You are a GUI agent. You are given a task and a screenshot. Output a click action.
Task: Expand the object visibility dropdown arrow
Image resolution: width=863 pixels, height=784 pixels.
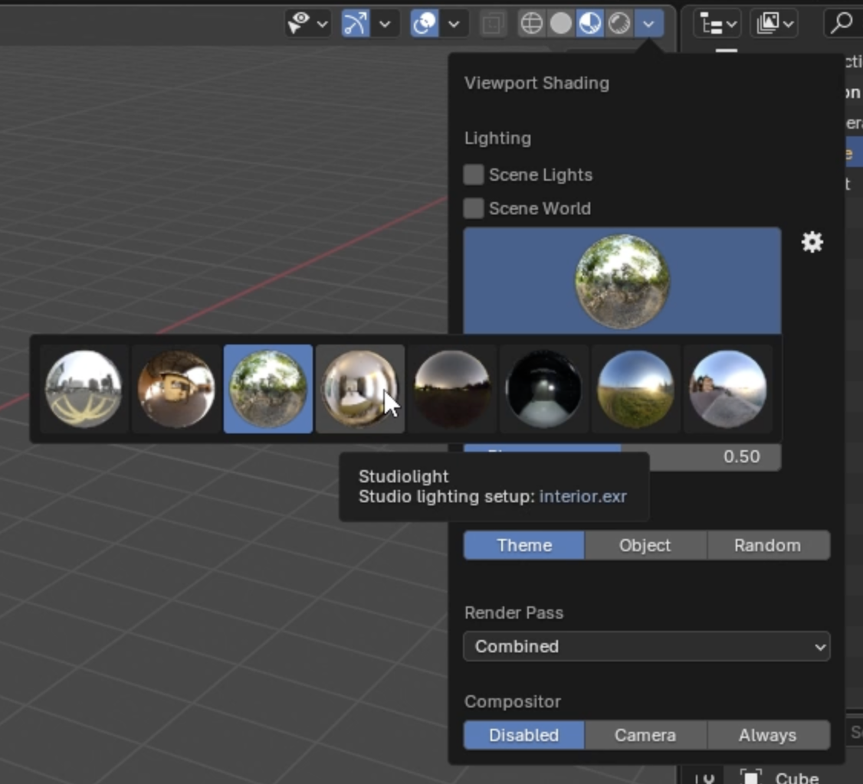[x=322, y=24]
